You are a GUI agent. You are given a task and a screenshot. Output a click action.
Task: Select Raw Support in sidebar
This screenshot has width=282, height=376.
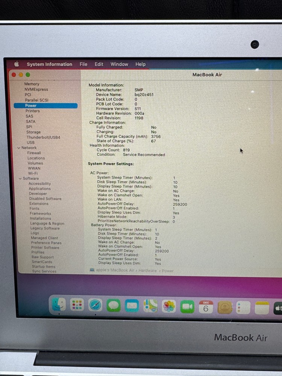(42, 257)
